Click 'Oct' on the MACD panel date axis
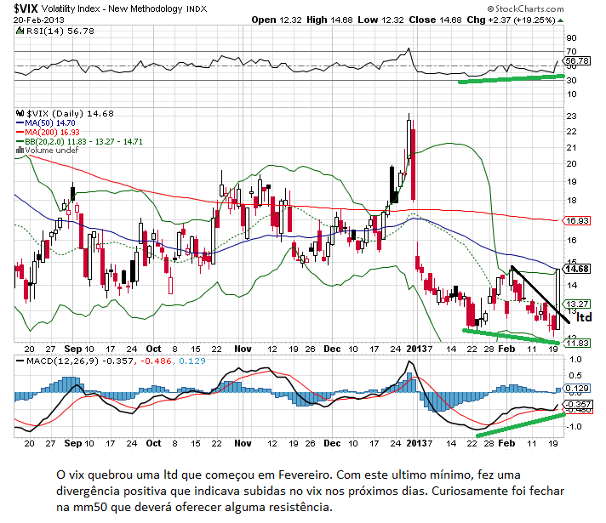Image resolution: width=606 pixels, height=523 pixels. pos(153,443)
